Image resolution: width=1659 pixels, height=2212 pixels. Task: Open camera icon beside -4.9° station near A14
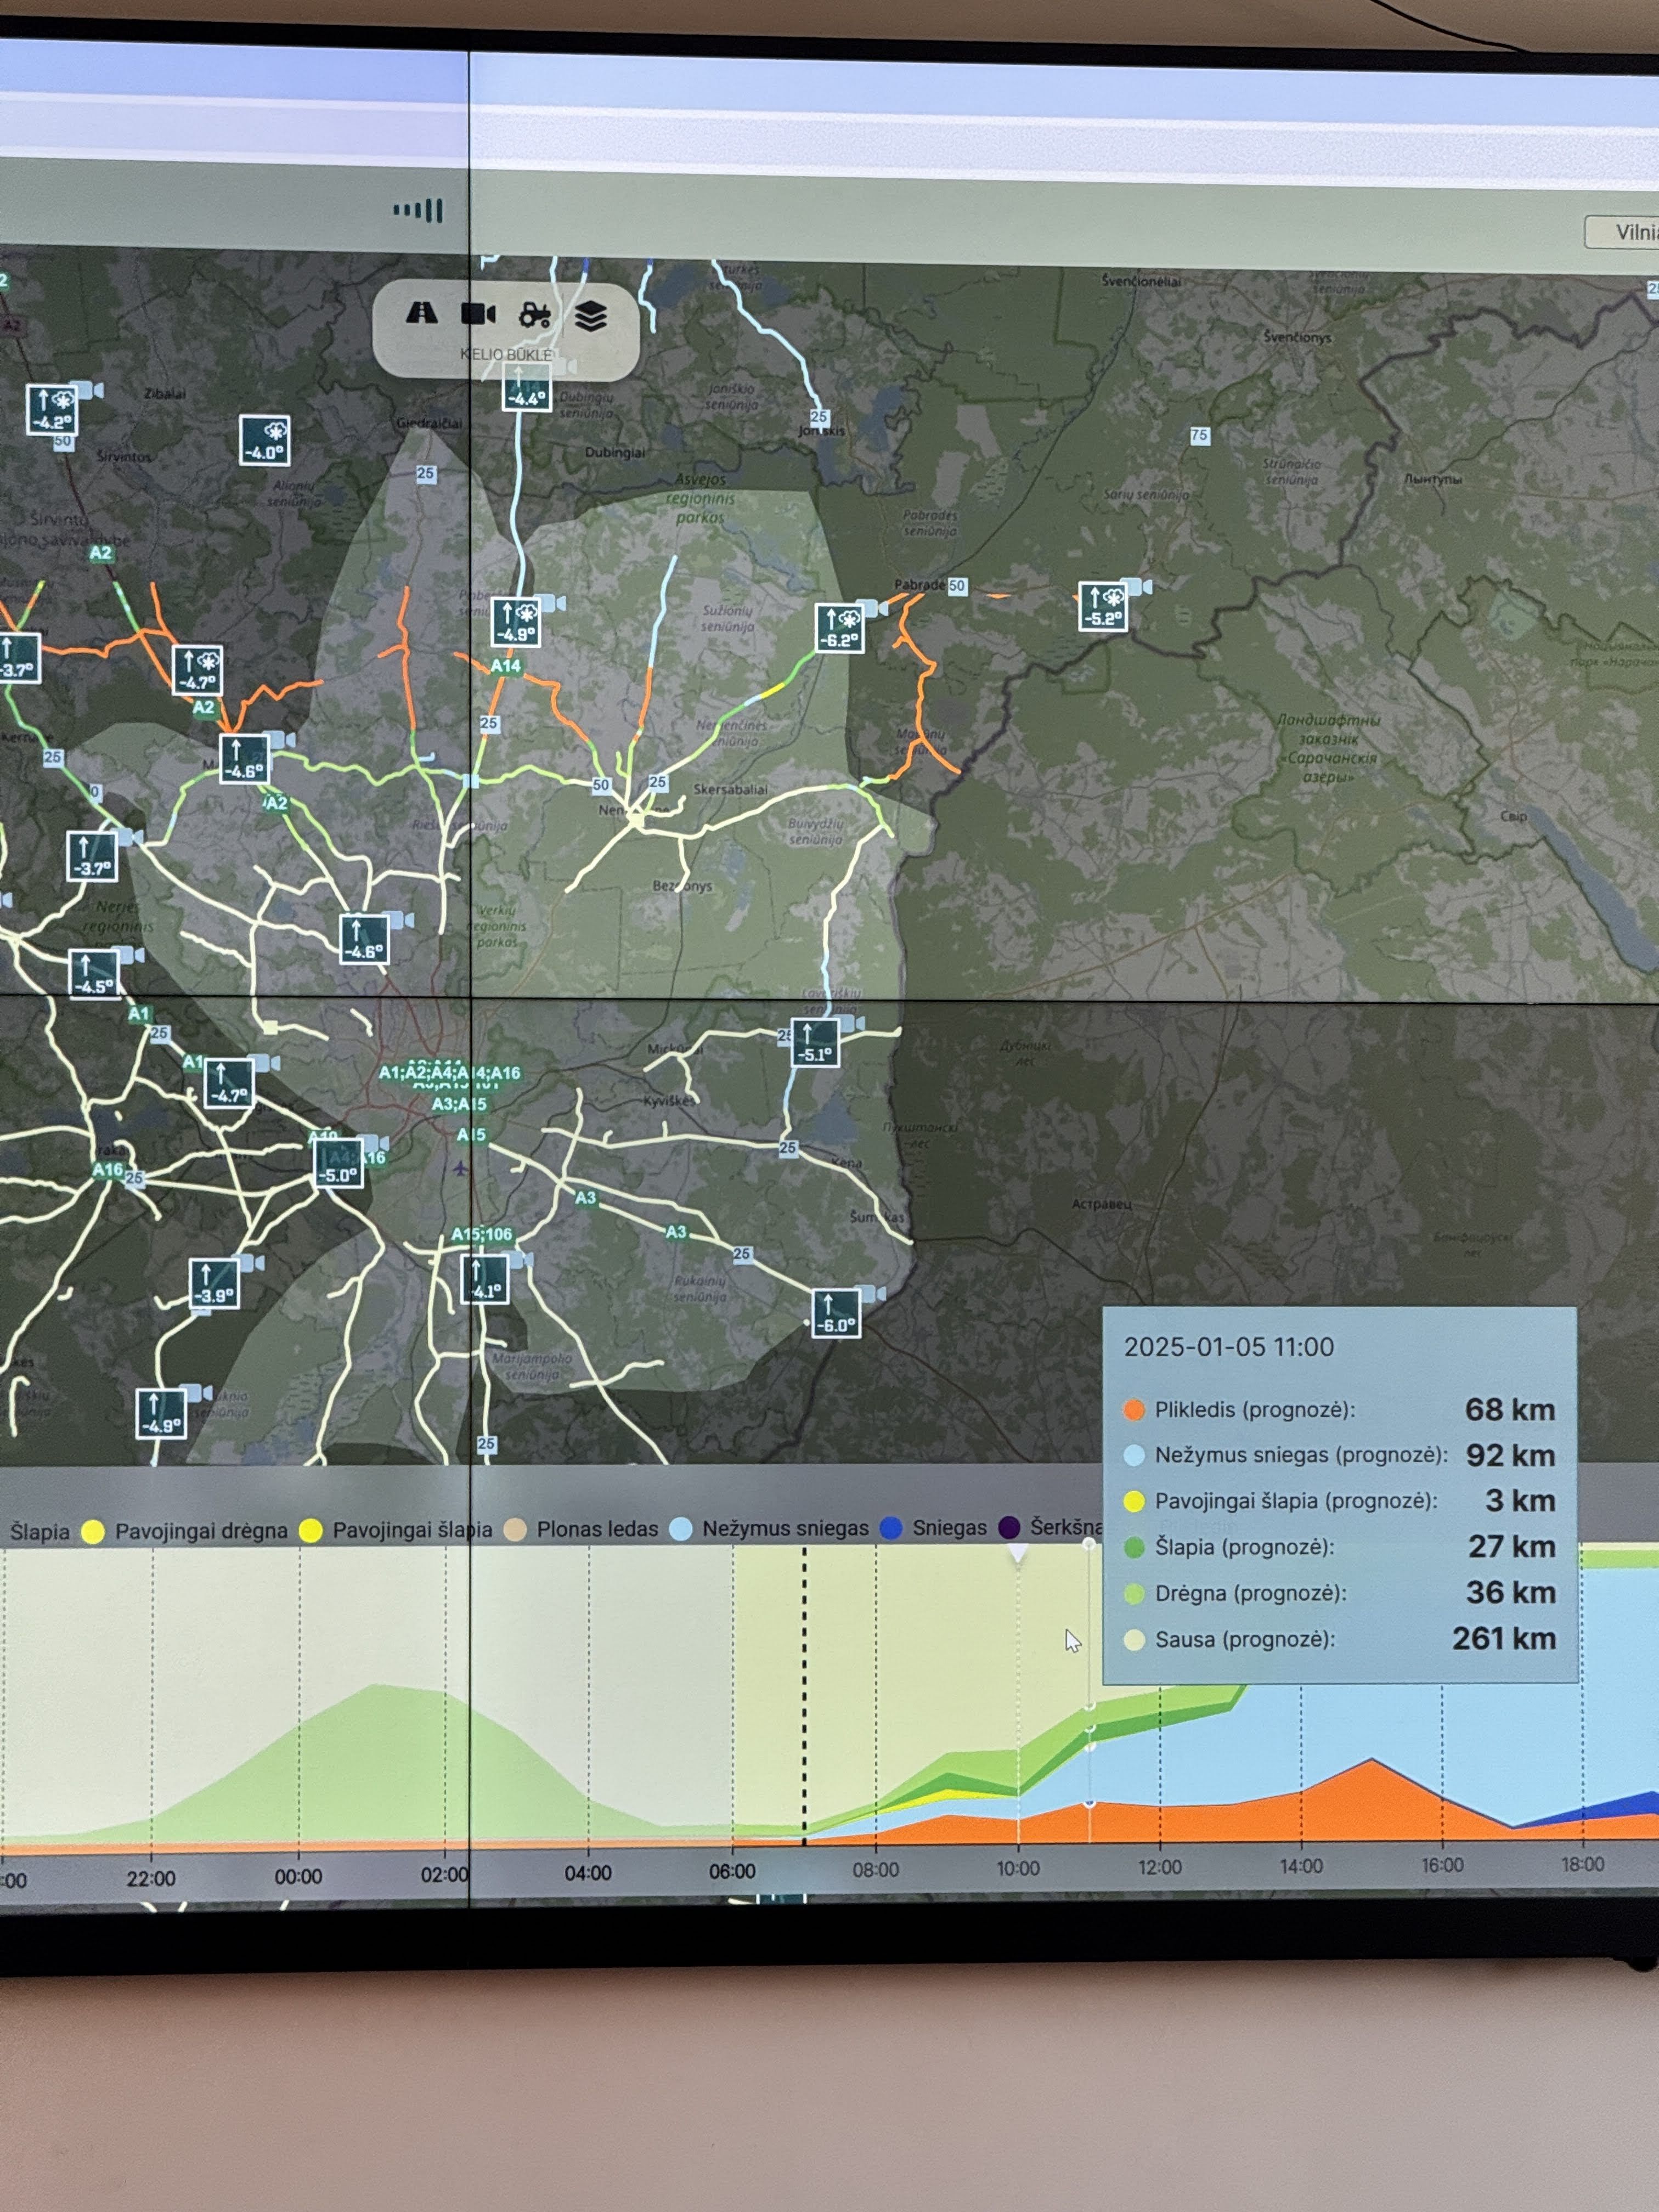click(551, 603)
